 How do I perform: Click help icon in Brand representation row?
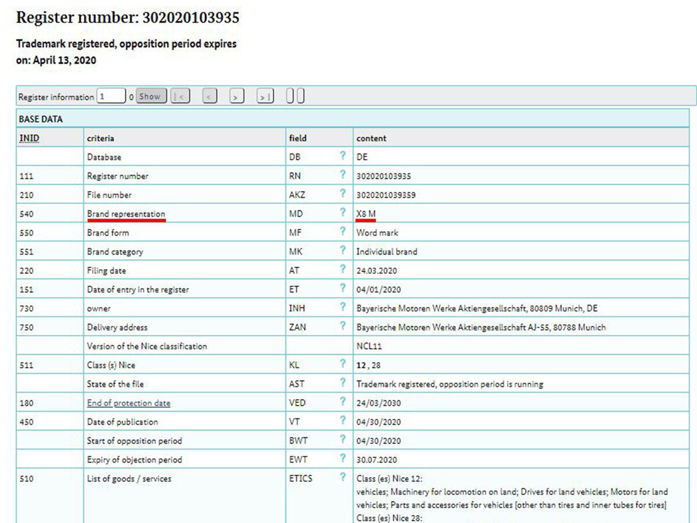point(343,213)
